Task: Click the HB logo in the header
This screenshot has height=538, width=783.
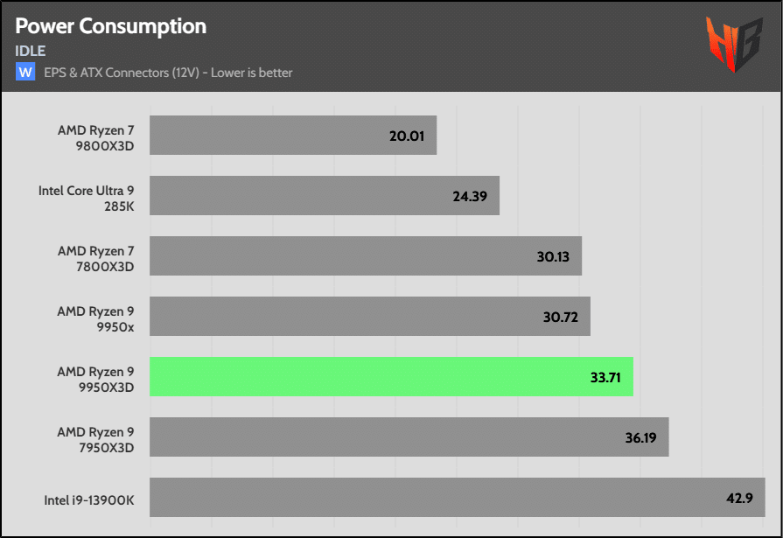Action: tap(733, 44)
